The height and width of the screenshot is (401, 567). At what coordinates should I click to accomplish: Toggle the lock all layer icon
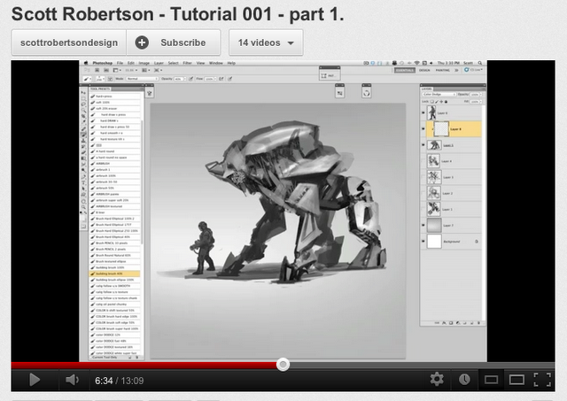point(446,102)
